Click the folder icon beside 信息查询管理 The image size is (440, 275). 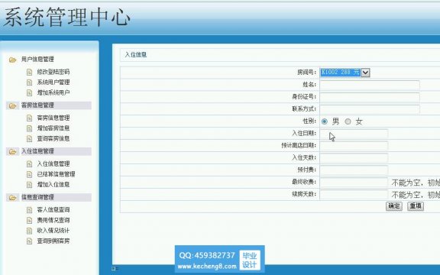tap(12, 198)
